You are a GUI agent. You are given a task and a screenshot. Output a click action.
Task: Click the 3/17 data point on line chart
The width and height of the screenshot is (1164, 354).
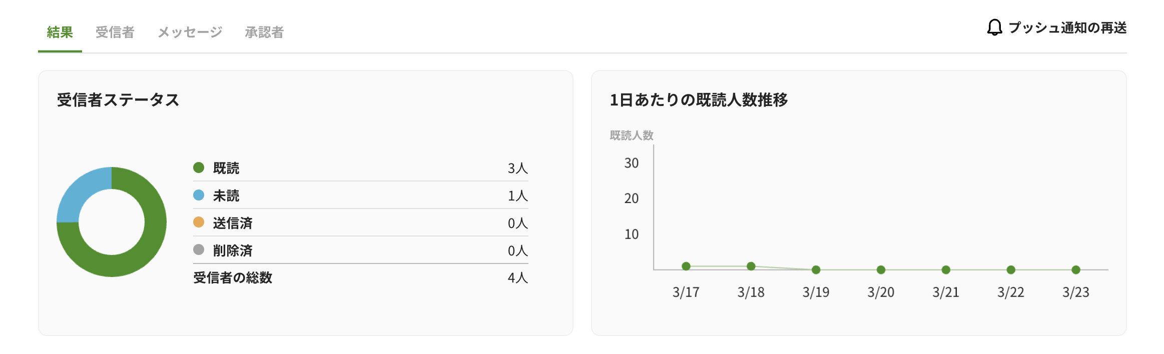(x=686, y=266)
